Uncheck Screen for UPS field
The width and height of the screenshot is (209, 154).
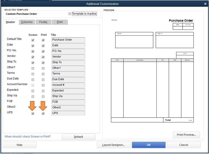(33, 114)
